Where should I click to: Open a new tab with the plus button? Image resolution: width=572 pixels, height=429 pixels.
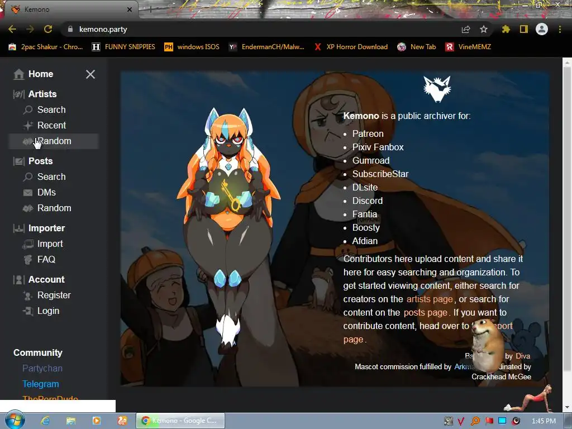150,9
